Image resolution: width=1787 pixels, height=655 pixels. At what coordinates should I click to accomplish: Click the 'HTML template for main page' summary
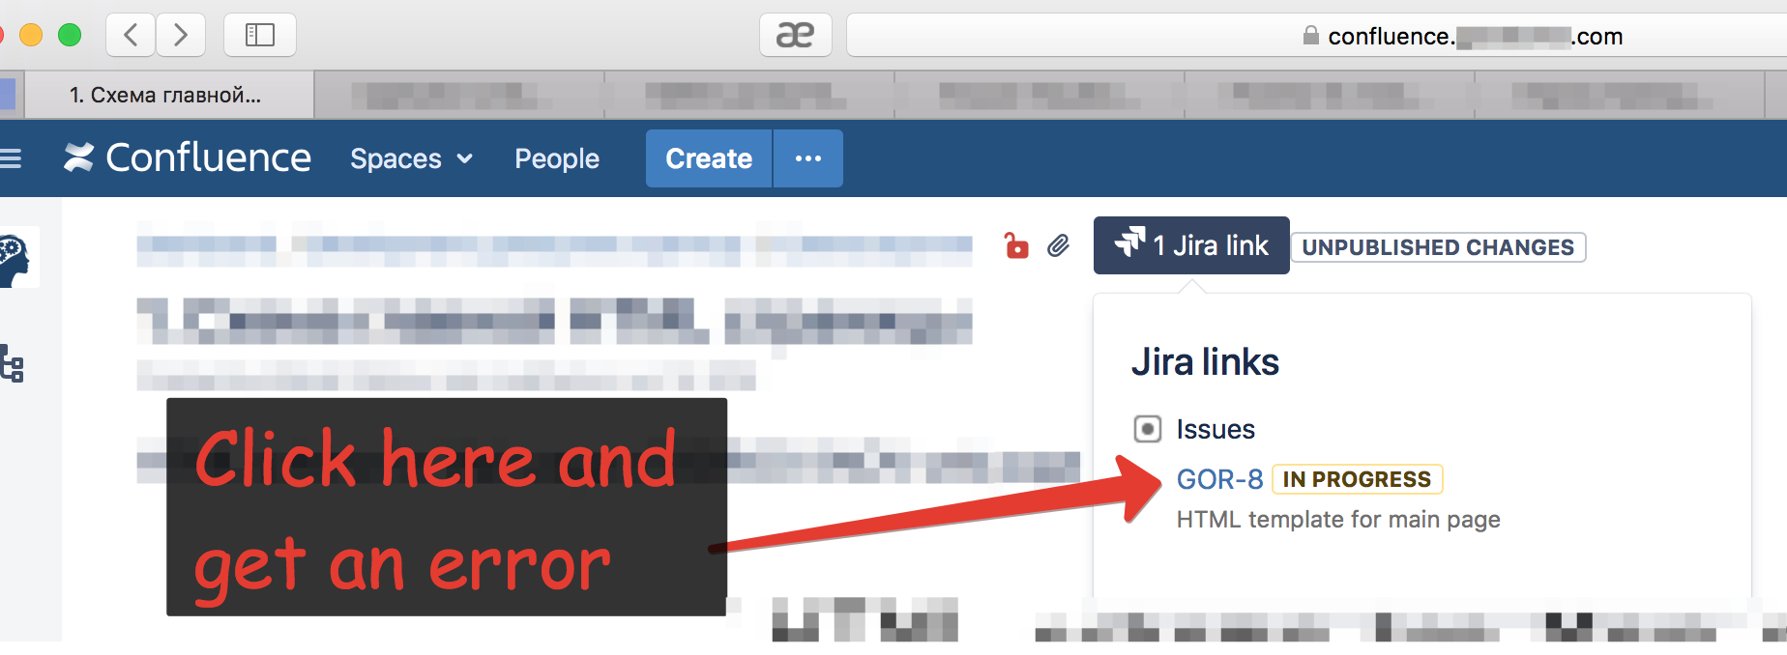click(1338, 520)
